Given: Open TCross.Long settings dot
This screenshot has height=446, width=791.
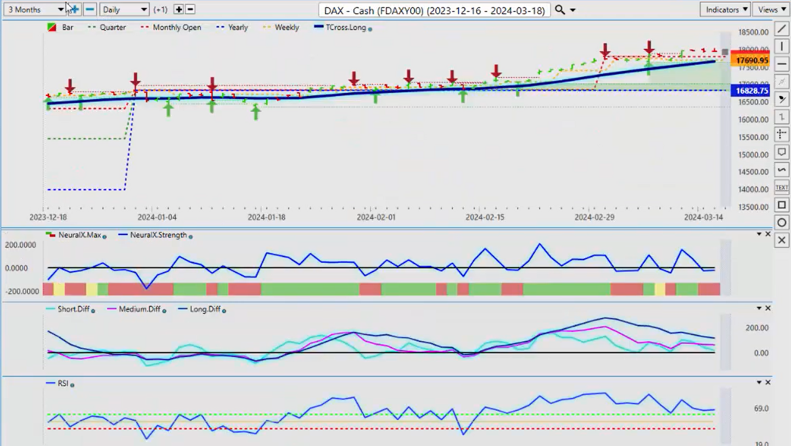Looking at the screenshot, I should [370, 29].
